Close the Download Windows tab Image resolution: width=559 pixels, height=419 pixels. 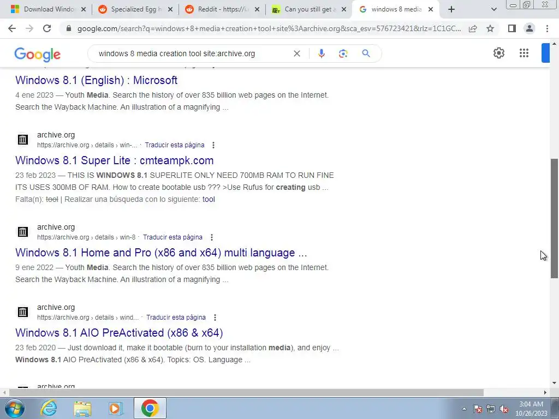[x=84, y=9]
